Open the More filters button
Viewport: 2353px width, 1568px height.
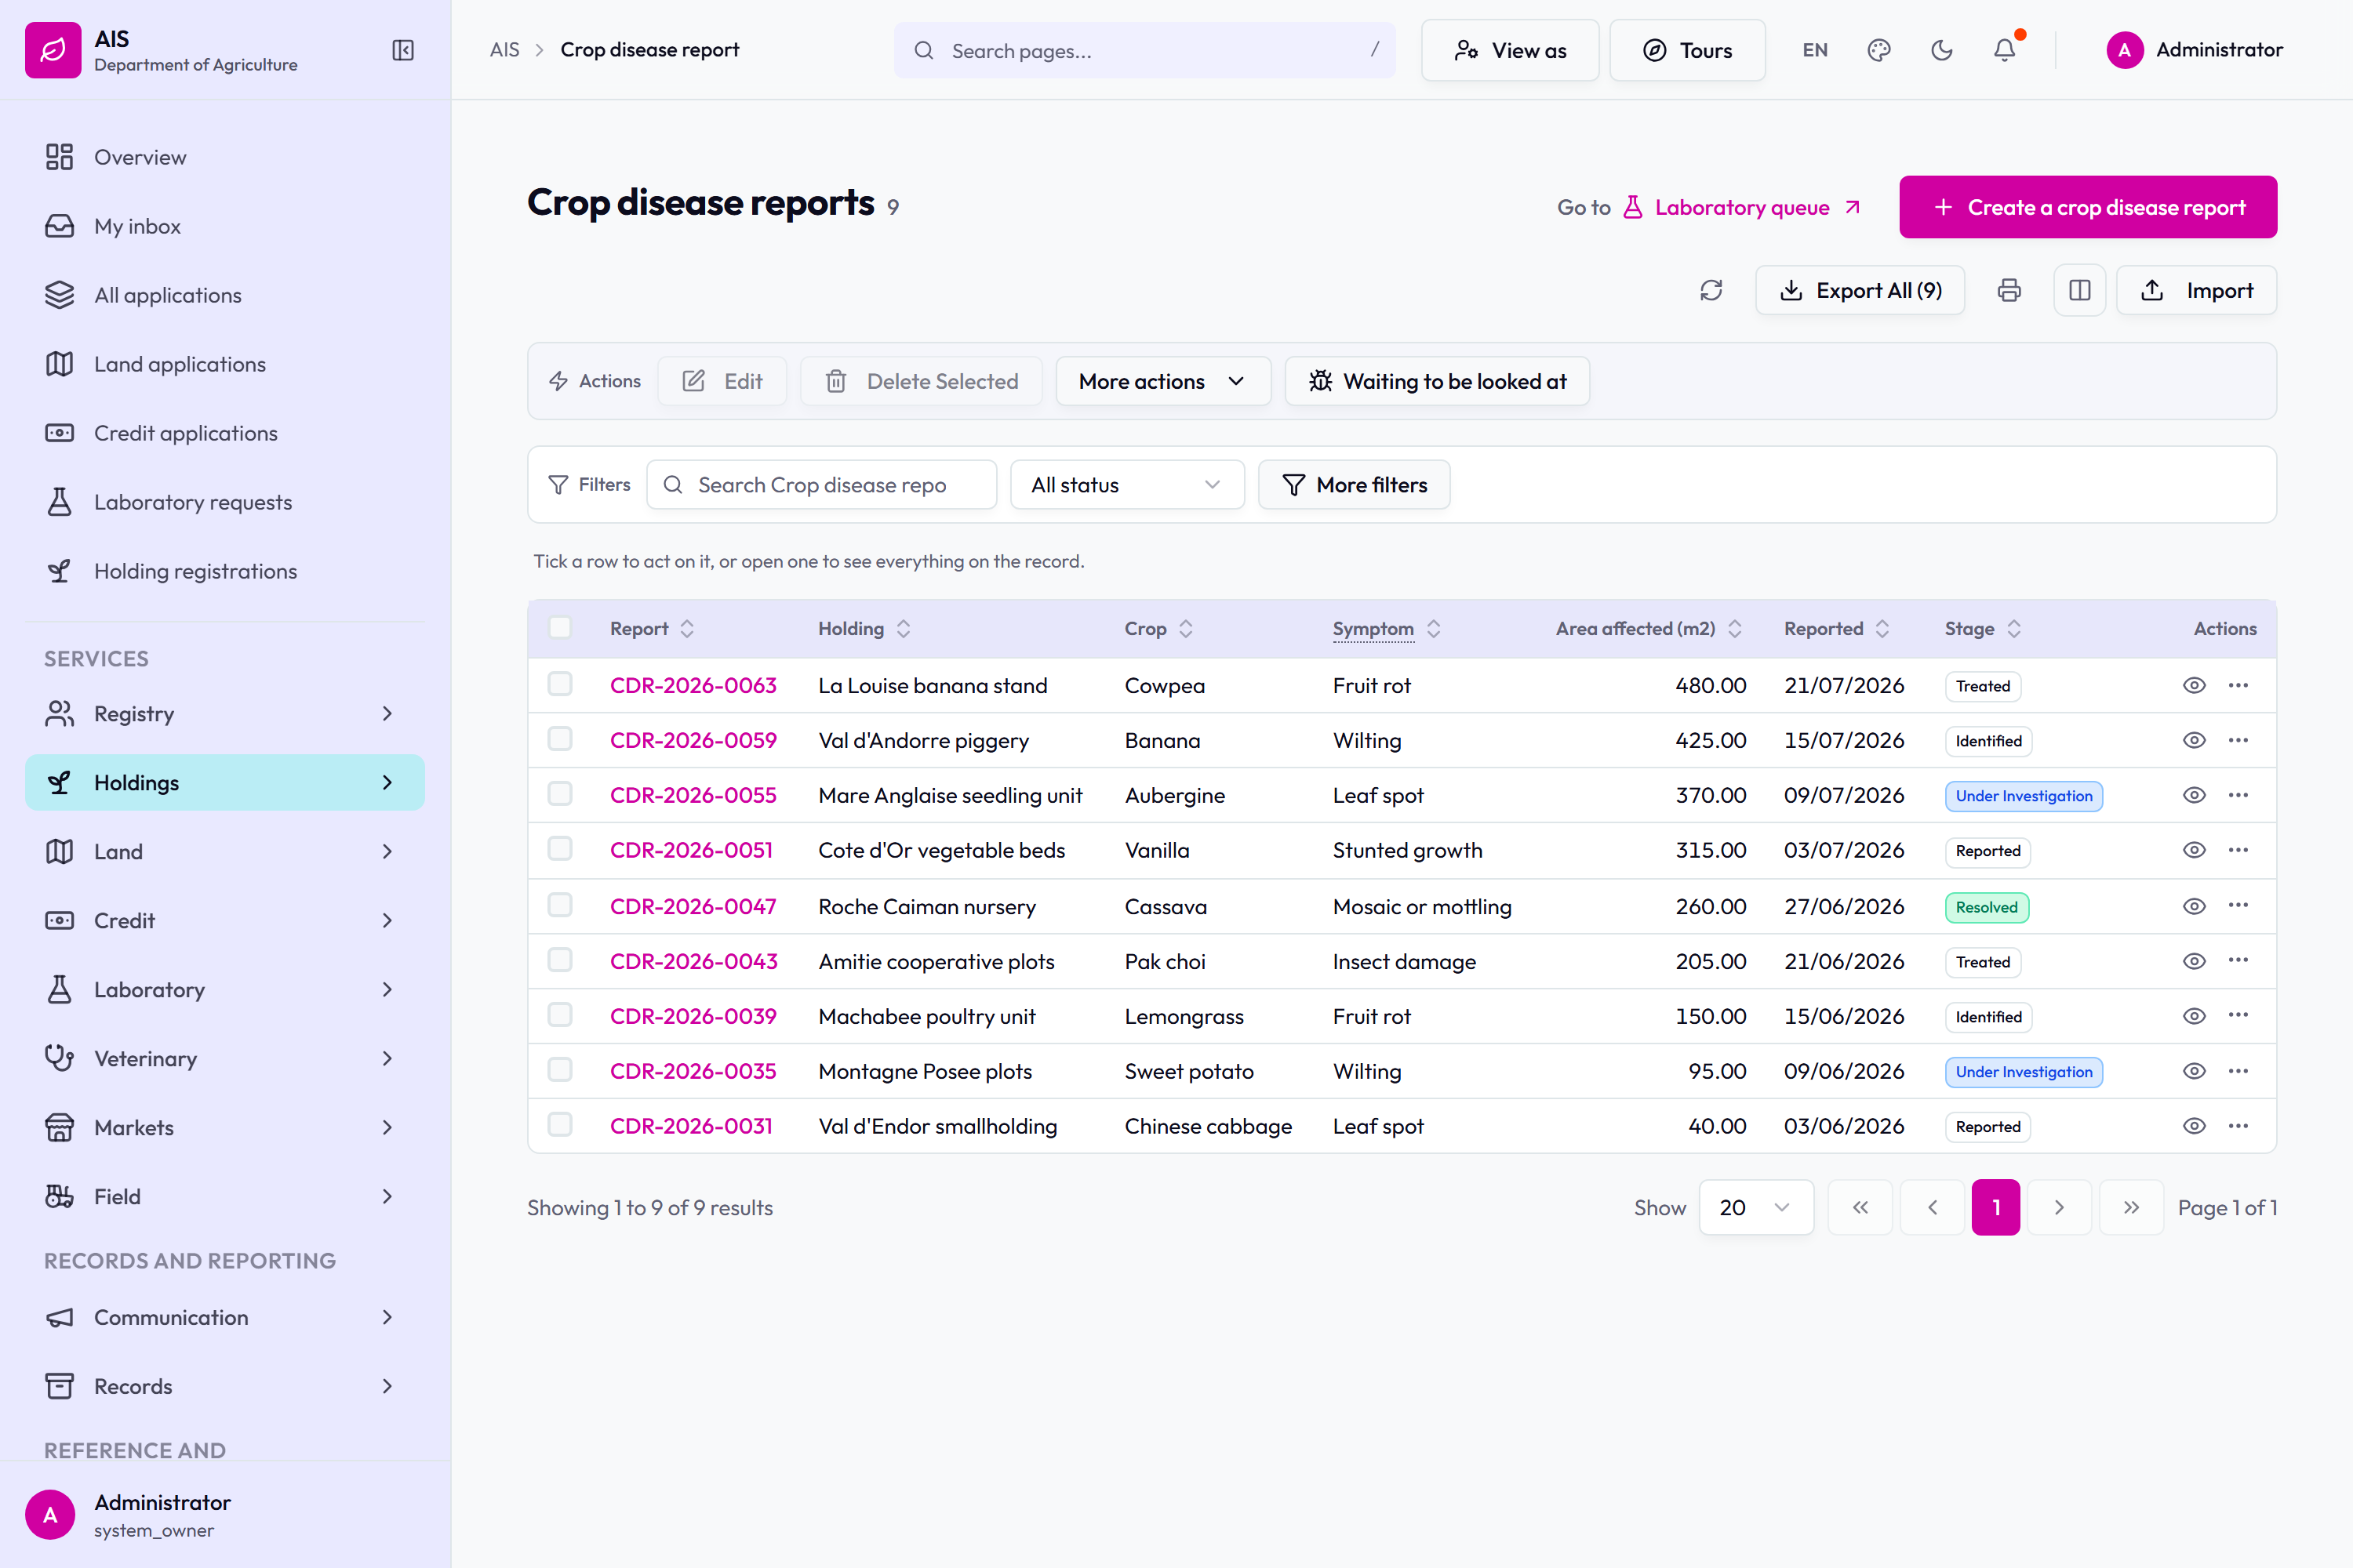click(1354, 485)
